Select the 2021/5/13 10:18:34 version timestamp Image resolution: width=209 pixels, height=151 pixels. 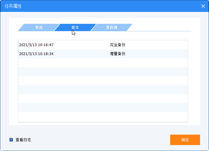[36, 54]
